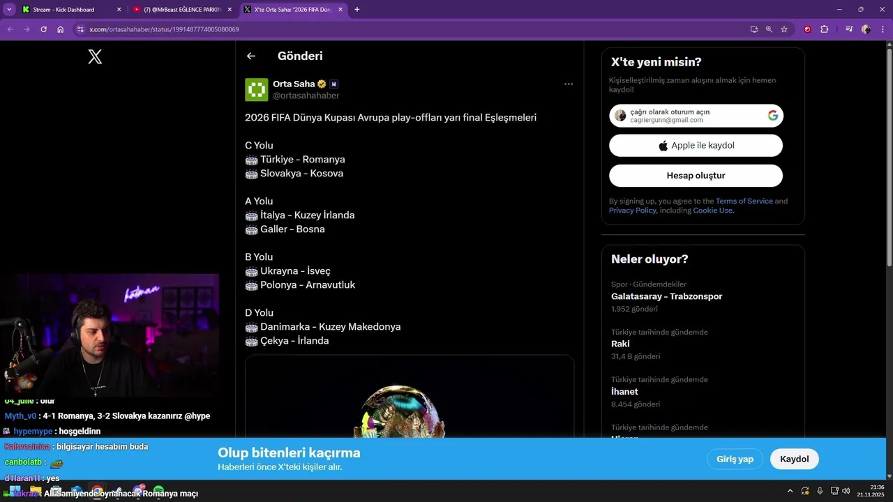Open the Extensions puzzle menu
This screenshot has width=893, height=502.
pos(825,29)
